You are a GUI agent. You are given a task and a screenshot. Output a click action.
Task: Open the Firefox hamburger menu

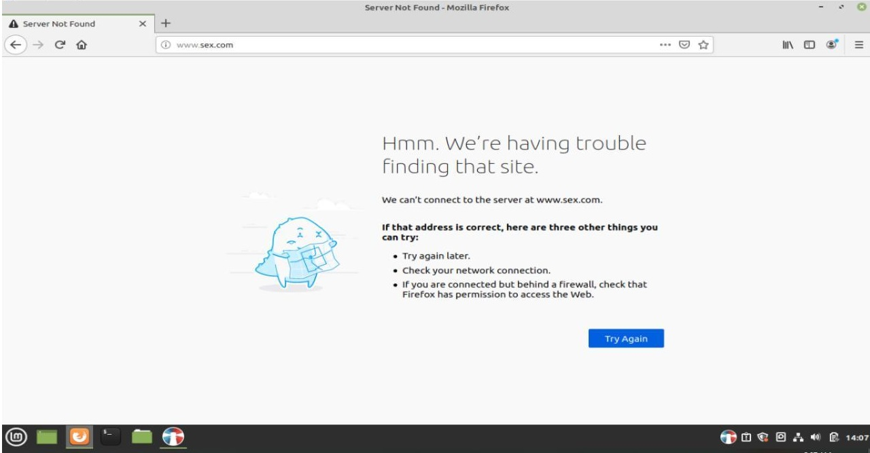point(858,45)
